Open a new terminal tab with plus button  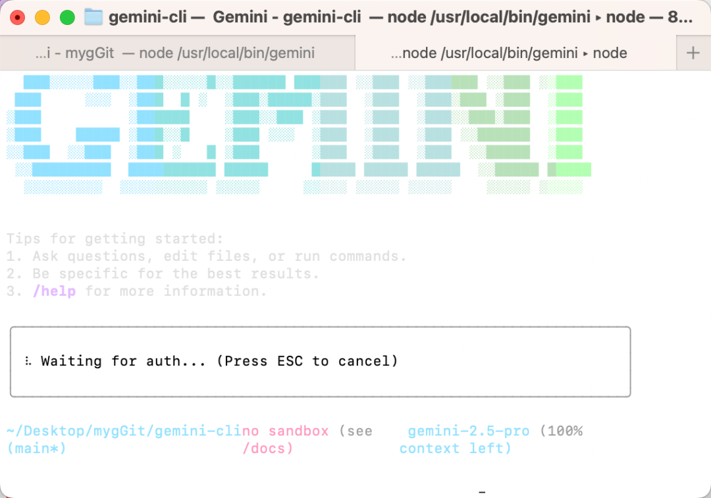coord(693,53)
